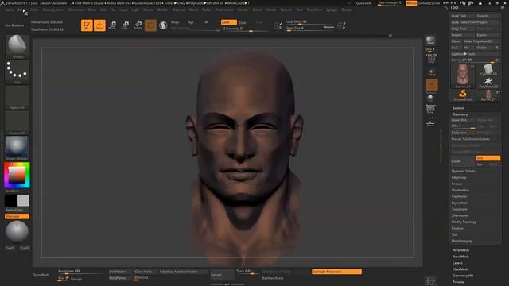Select the PolyMesh3D star tool
509x286 pixels.
(x=488, y=83)
